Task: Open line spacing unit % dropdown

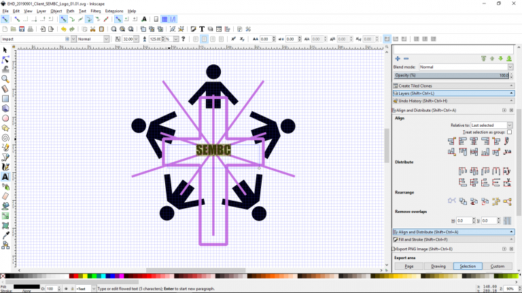Action: click(x=176, y=39)
